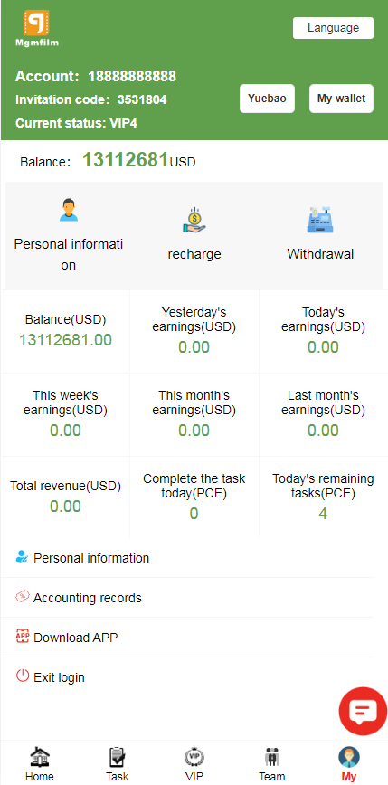Screen dimensions: 388x785
Task: Go to the Home tab
Action: 40,764
